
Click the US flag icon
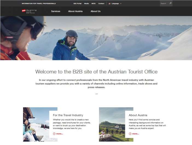pos(109,4)
